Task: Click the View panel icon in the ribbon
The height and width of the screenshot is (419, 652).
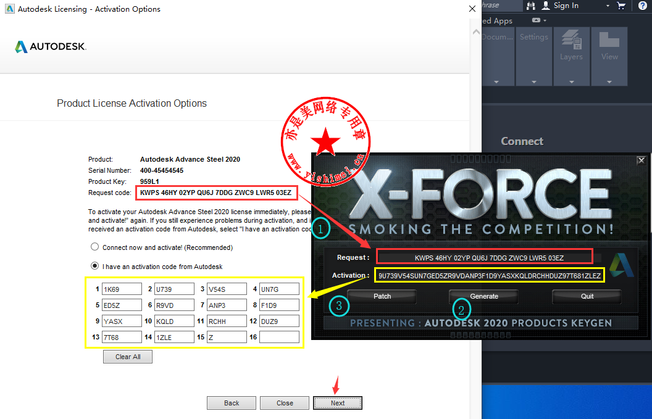Action: [x=609, y=40]
